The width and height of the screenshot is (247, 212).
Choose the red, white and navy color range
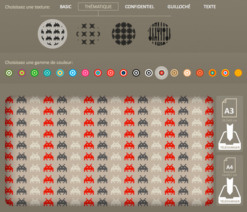pos(123,73)
